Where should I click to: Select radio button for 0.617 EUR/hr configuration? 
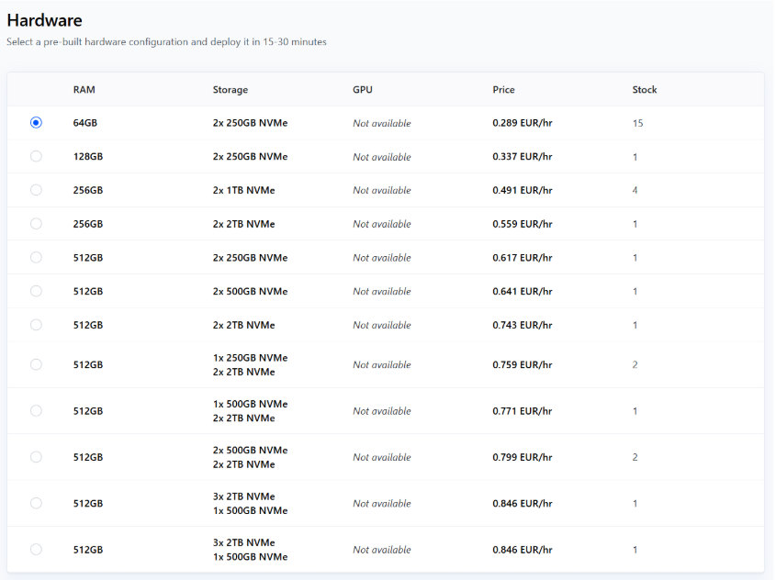pos(36,258)
